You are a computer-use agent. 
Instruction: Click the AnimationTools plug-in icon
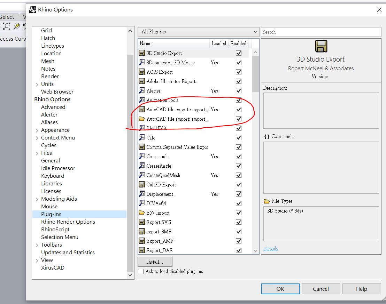[x=142, y=100]
